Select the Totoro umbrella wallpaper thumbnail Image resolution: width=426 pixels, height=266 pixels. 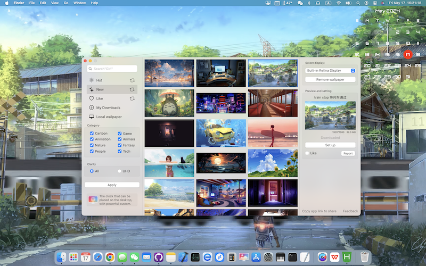[x=169, y=103]
